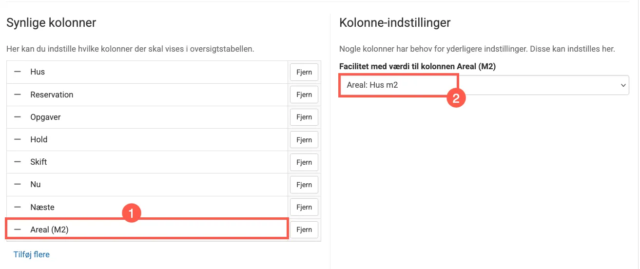Select the Reservation column row label
The image size is (640, 269).
[52, 95]
